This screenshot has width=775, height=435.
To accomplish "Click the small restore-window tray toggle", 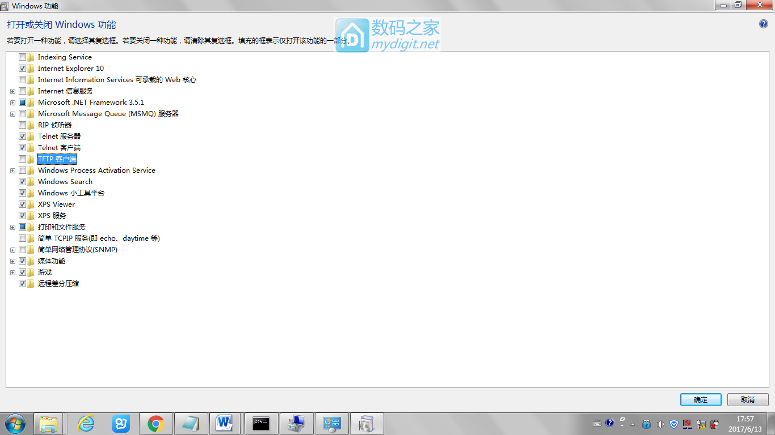I will (622, 419).
